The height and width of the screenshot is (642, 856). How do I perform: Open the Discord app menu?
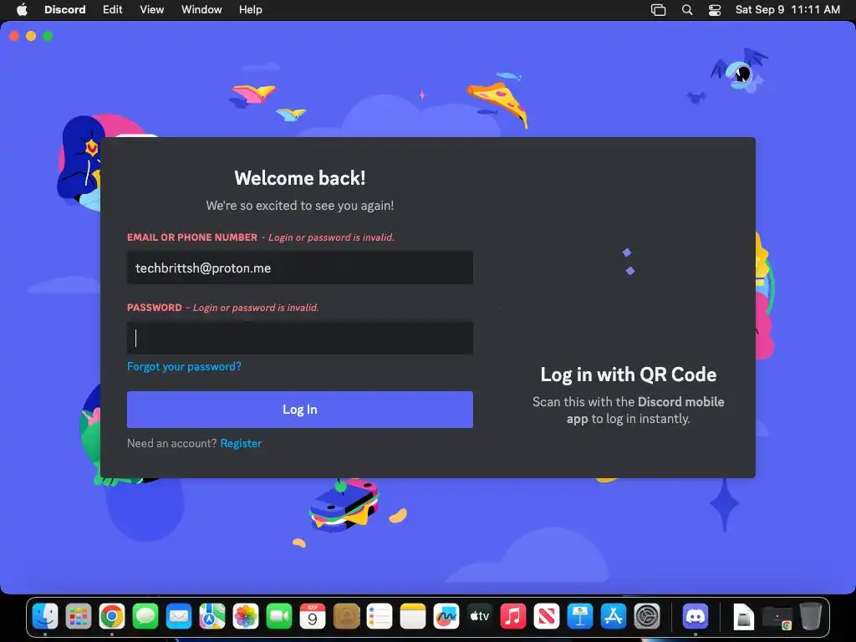coord(65,10)
